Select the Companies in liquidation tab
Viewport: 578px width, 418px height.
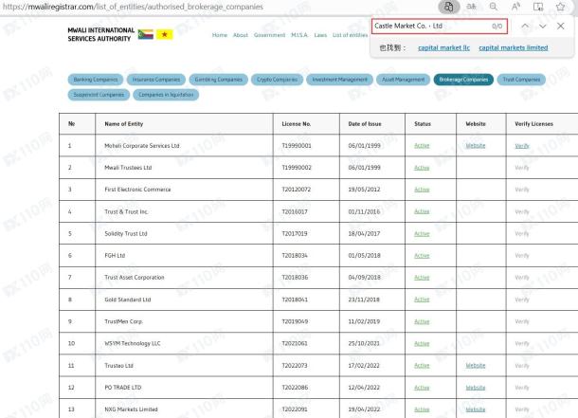166,95
